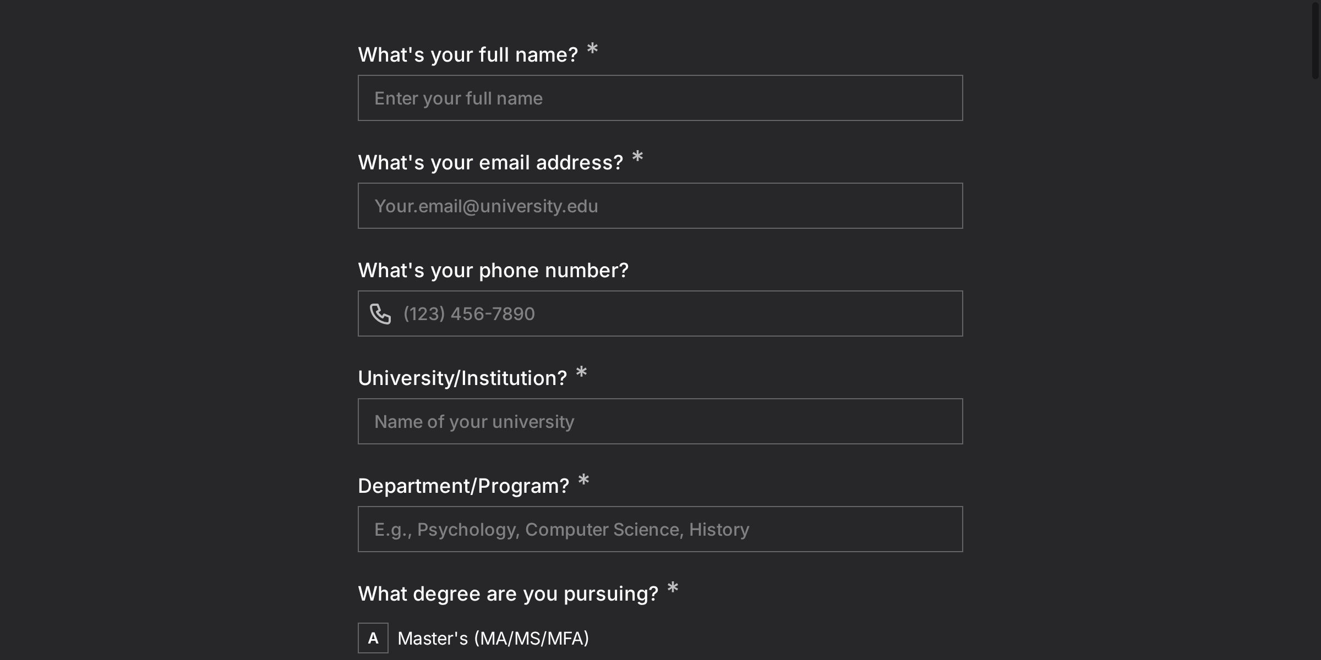Click the "What's your phone number?" label
The image size is (1321, 660).
(493, 270)
